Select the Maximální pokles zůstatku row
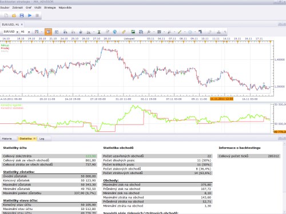The height and width of the screenshot is (214, 286). pos(49,193)
